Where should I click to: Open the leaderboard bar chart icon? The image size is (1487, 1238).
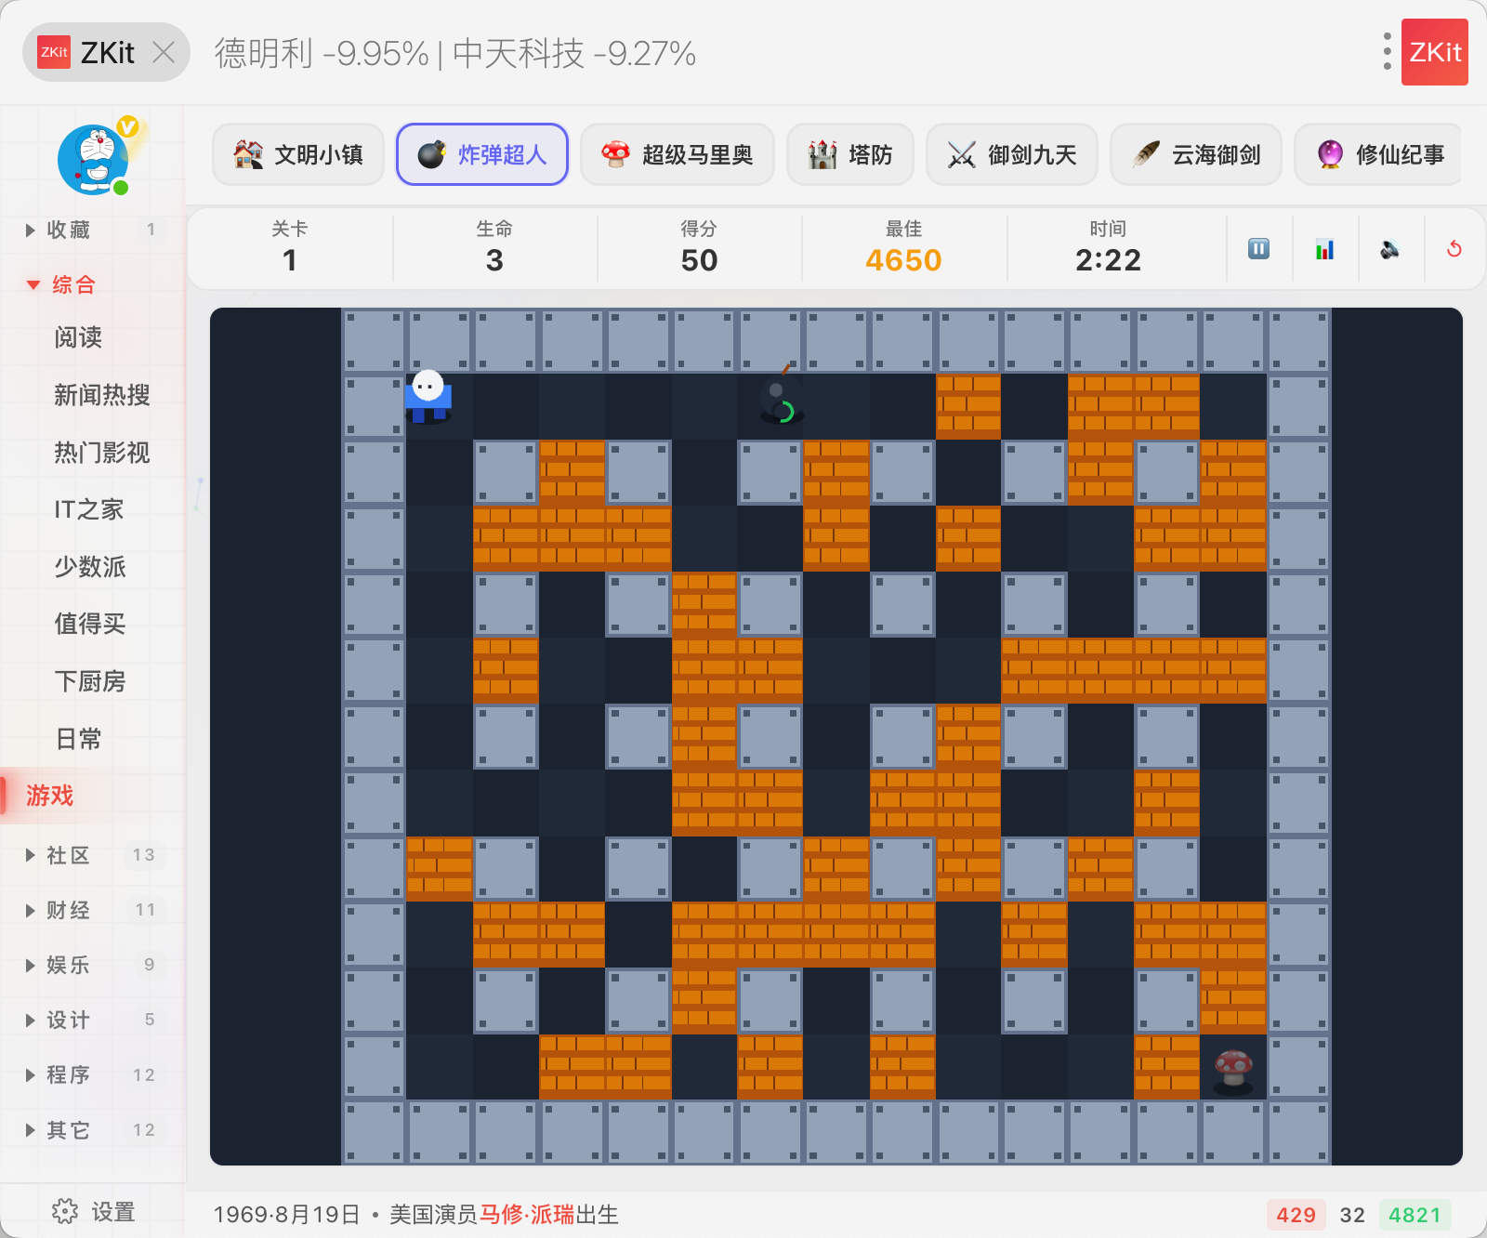click(1324, 249)
